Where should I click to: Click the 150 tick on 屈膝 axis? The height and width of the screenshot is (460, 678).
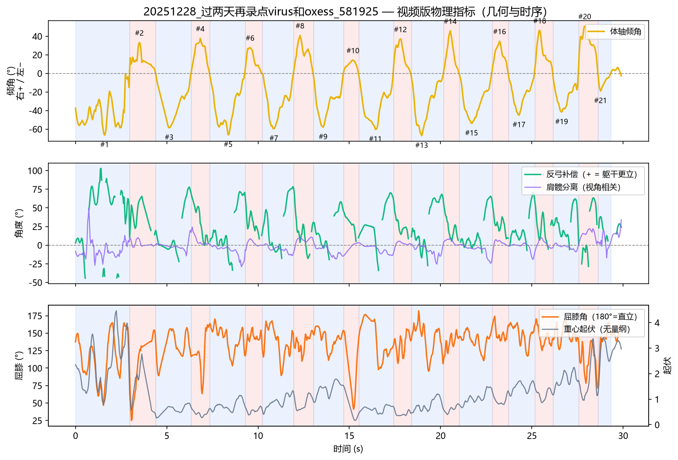pyautogui.click(x=35, y=333)
